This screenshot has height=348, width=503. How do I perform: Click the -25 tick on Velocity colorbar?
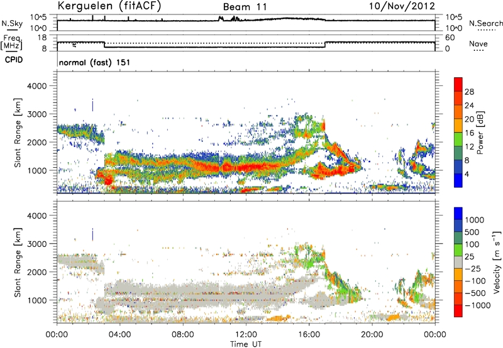[473, 268]
